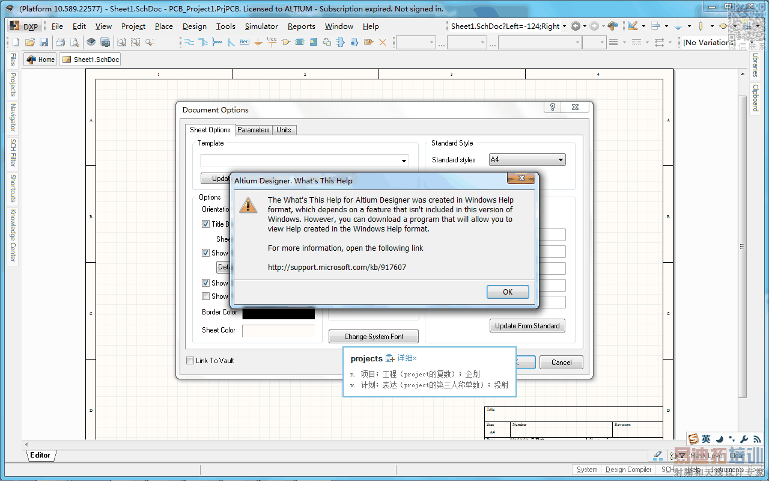Screen dimensions: 769x481
Task: Switch to the Units tab
Action: (x=284, y=130)
